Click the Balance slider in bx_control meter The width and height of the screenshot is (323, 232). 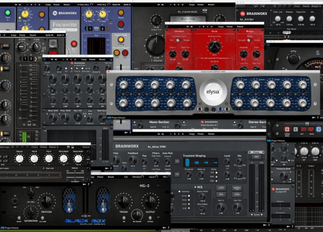(75, 172)
